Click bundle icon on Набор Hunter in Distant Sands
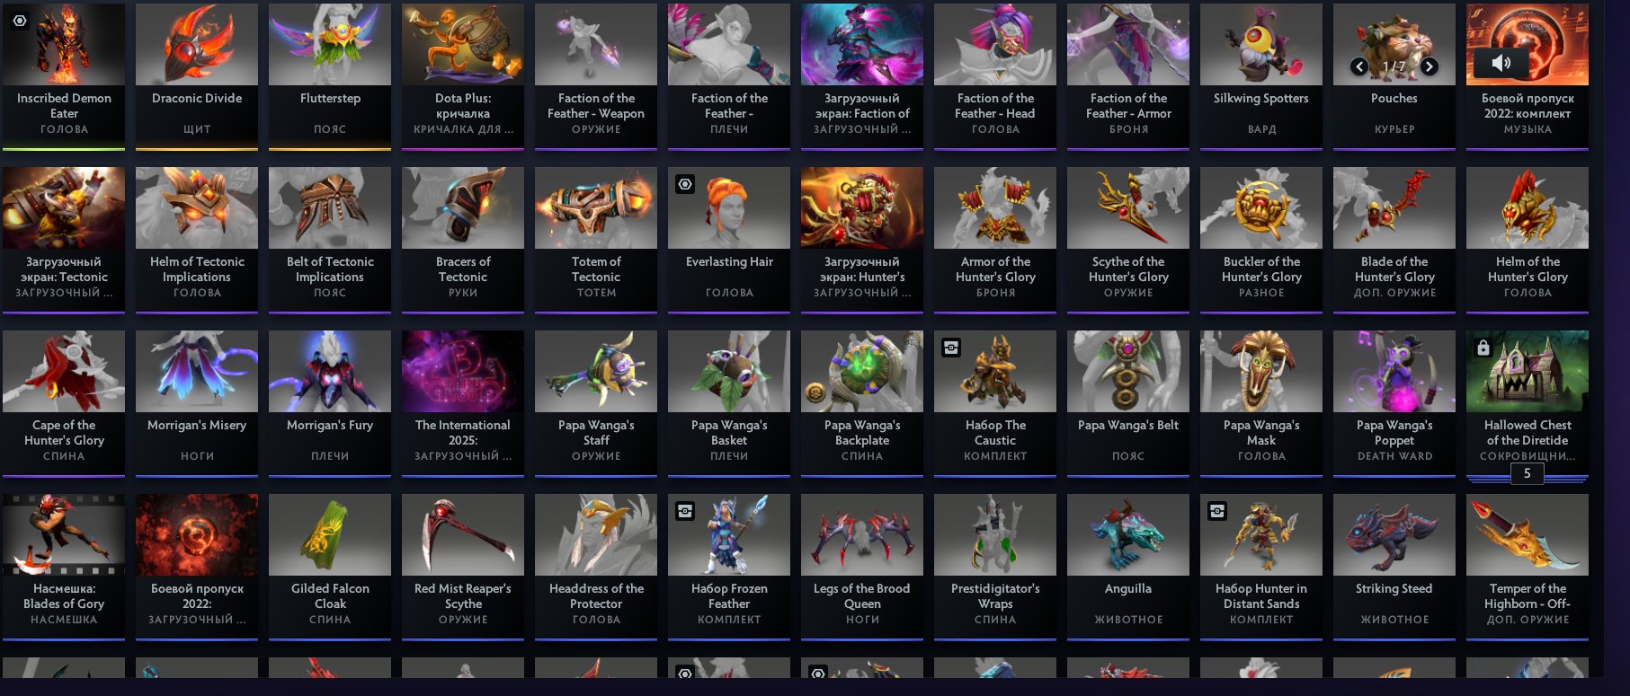 click(1217, 510)
